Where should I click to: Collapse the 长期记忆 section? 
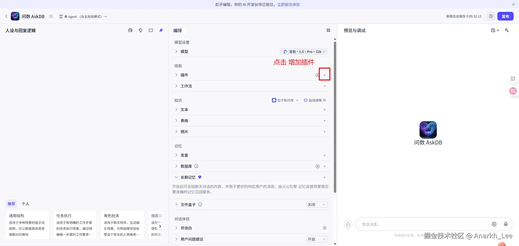[x=176, y=177]
